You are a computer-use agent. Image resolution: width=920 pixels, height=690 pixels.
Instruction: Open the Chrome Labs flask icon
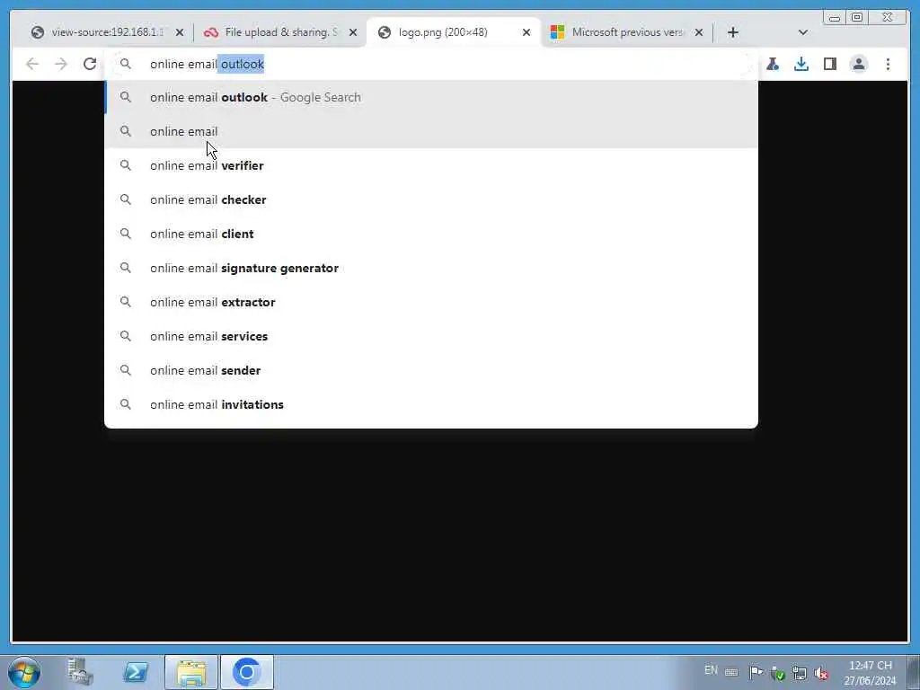773,64
